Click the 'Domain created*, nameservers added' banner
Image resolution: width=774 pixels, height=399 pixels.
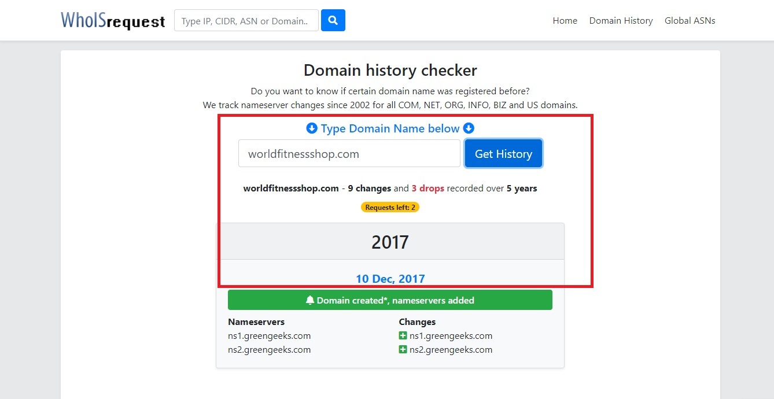pyautogui.click(x=390, y=300)
